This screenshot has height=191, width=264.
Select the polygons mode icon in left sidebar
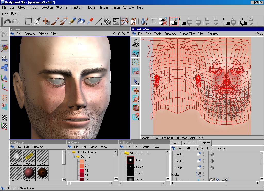pos(4,106)
